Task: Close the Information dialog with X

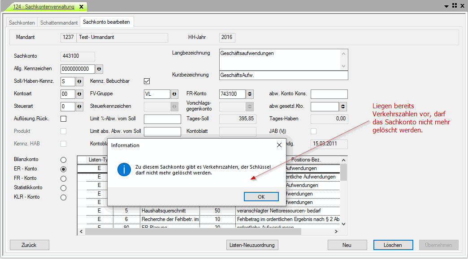Action: (x=279, y=145)
